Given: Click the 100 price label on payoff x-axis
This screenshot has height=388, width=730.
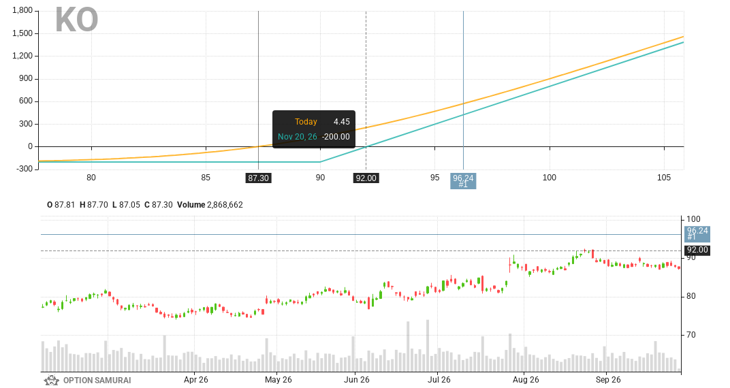Looking at the screenshot, I should point(550,178).
